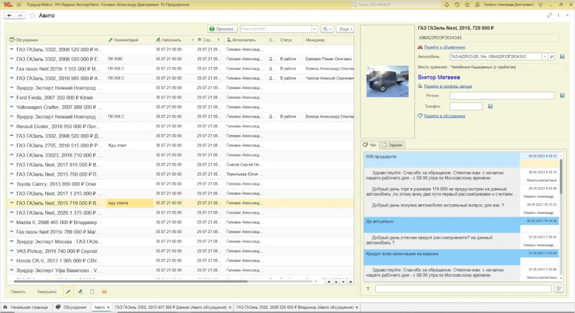
Task: Click the save icon next to Телефон field
Action: click(490, 106)
